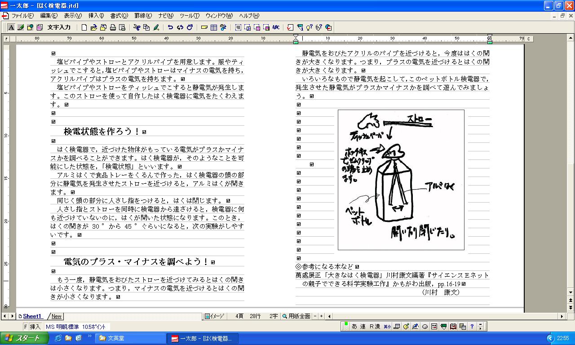Open the ヘルプ menu

coord(249,16)
